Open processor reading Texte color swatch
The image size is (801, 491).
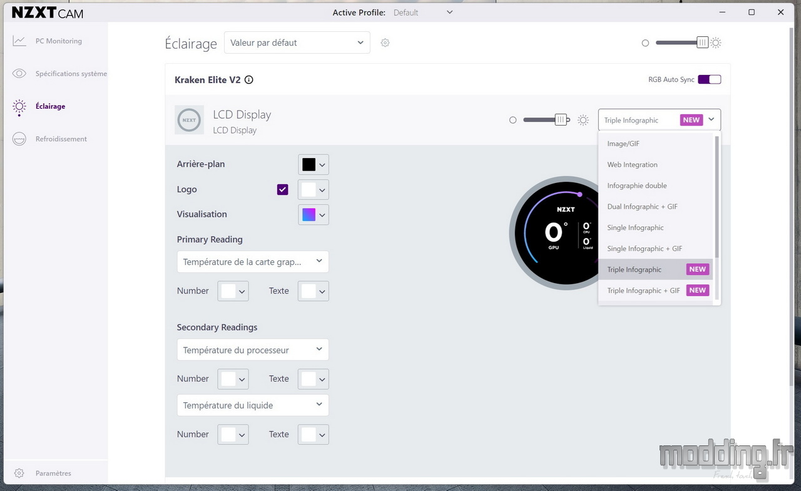tap(314, 379)
